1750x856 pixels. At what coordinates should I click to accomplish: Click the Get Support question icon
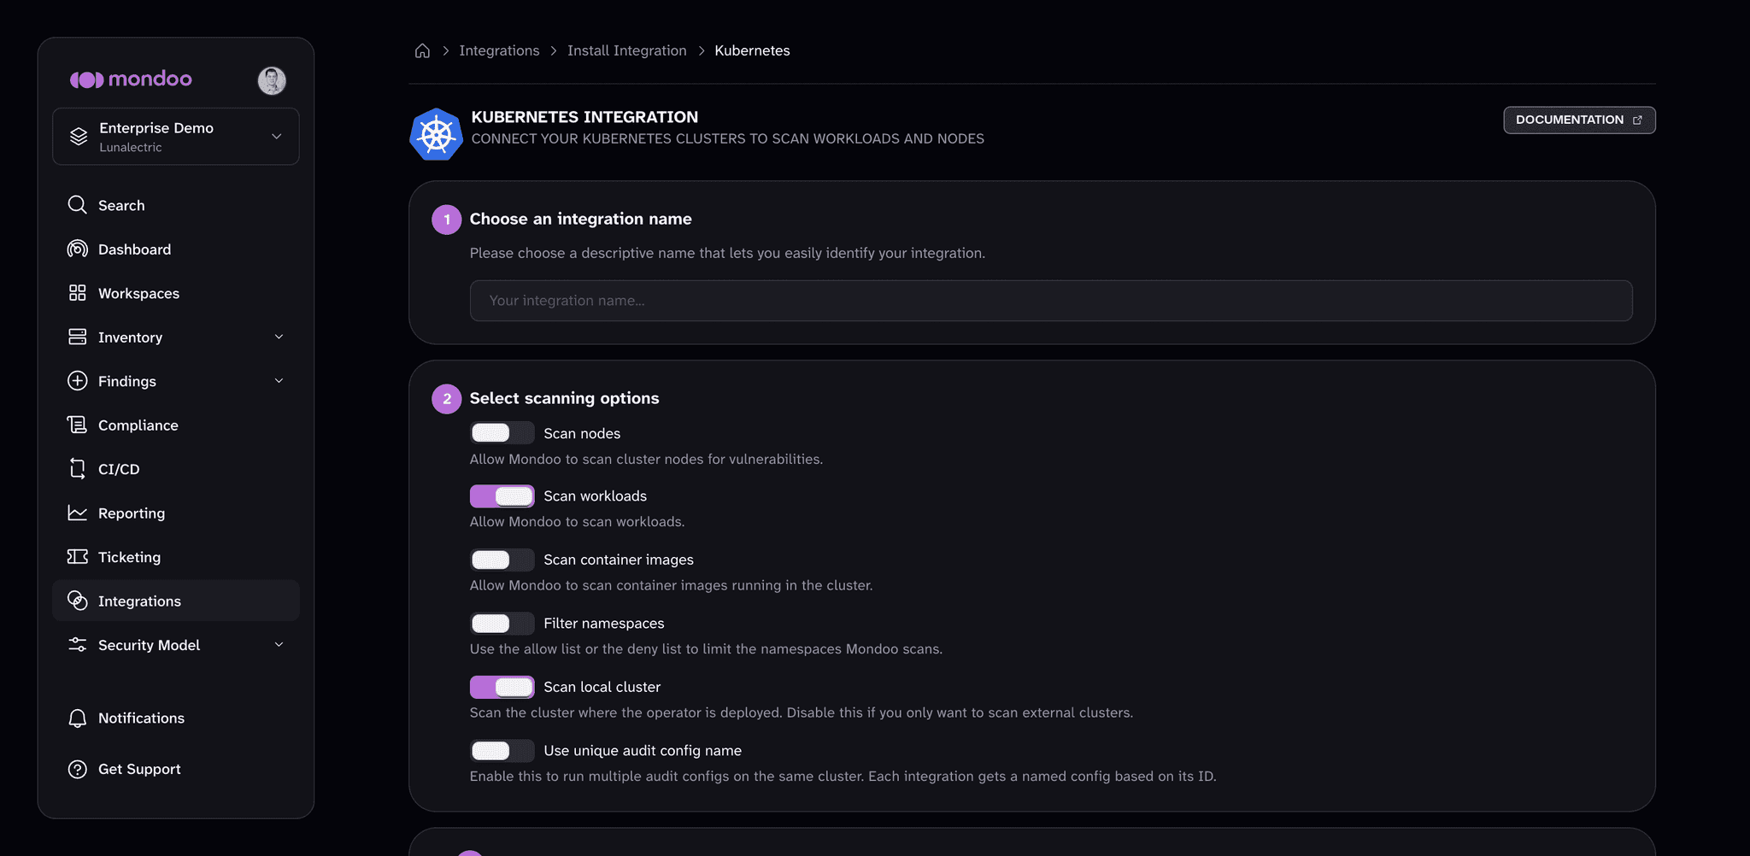78,769
